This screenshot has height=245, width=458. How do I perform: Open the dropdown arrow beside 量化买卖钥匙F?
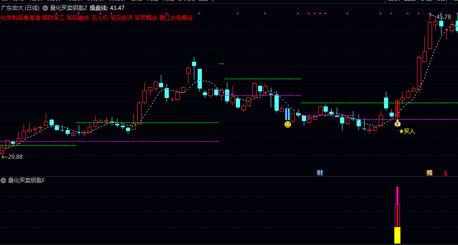[x=3, y=180]
